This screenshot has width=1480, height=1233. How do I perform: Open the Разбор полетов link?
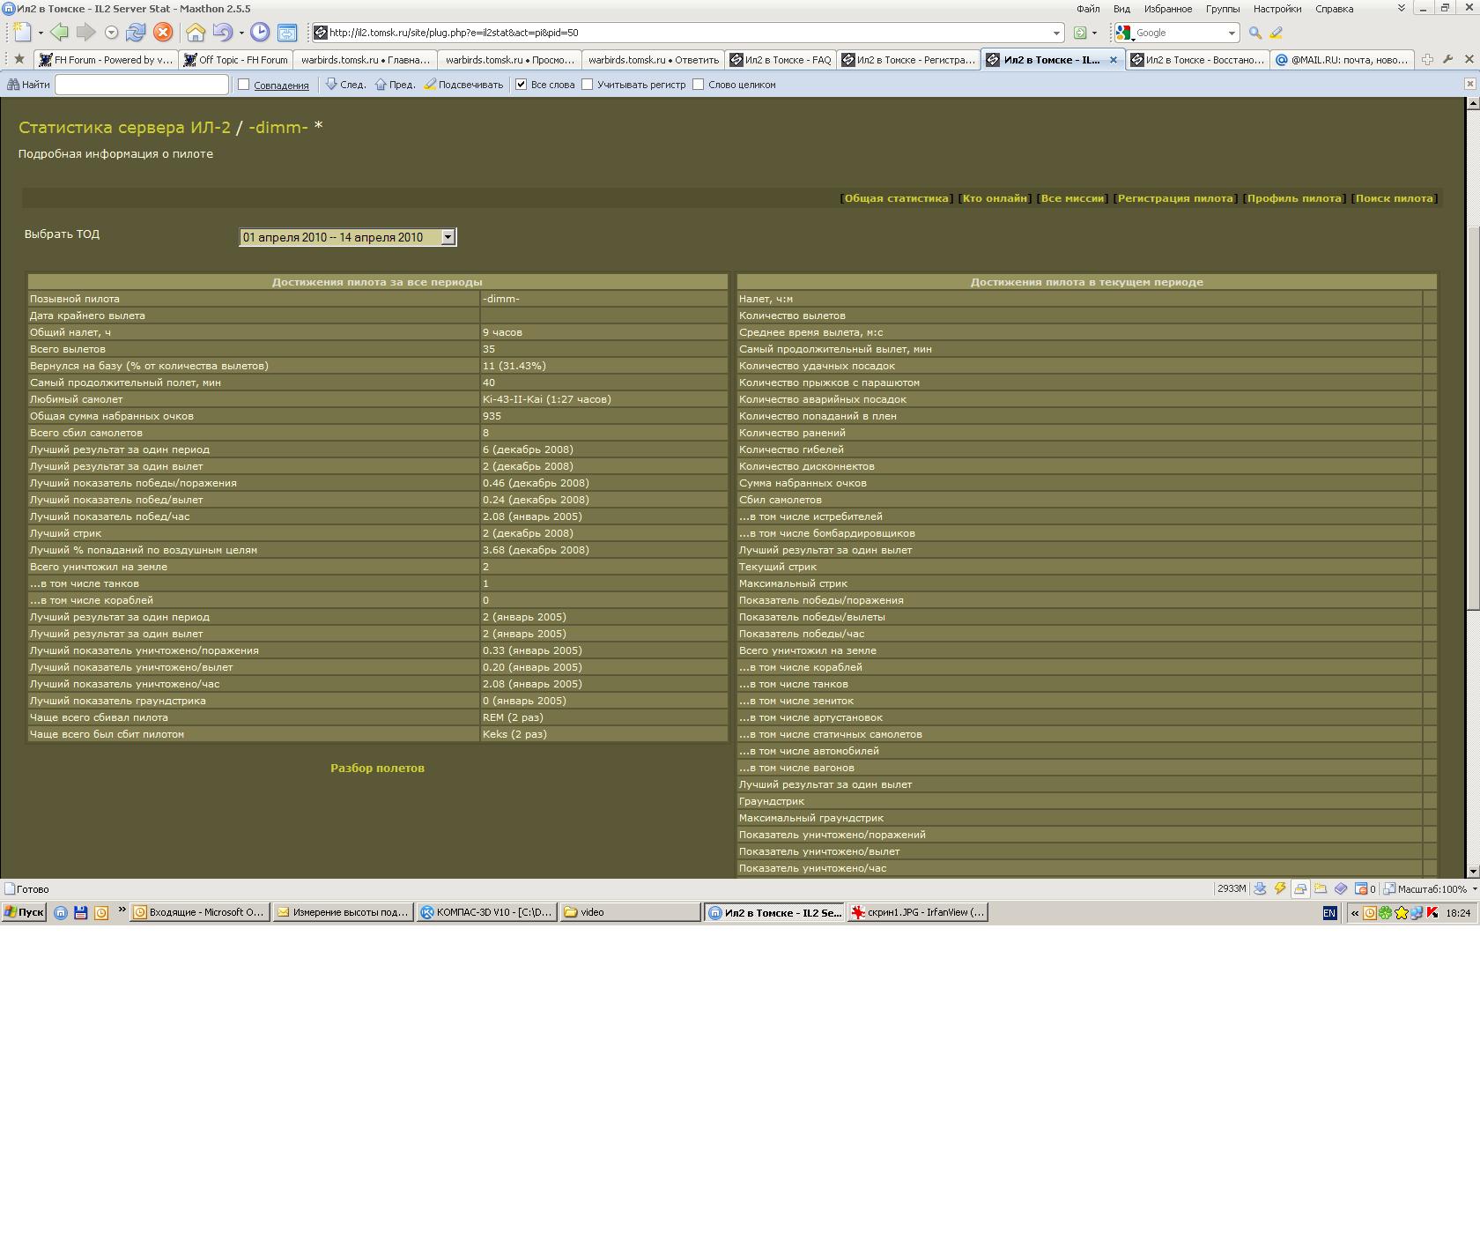pyautogui.click(x=377, y=769)
